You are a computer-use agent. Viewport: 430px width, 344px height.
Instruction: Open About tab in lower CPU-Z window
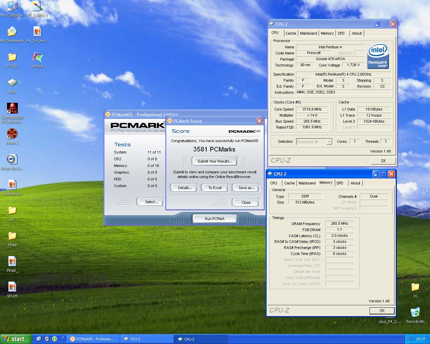coord(355,183)
